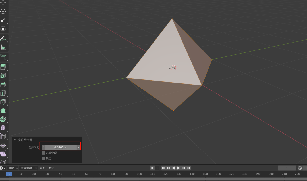The width and height of the screenshot is (307, 181).
Task: Click frame 200 on the timeline ruler
Action: (x=271, y=174)
